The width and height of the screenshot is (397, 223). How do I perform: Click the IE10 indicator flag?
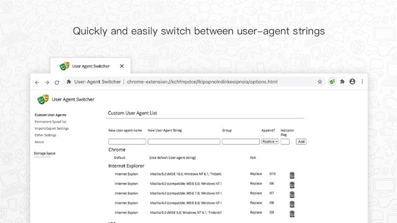tap(272, 173)
